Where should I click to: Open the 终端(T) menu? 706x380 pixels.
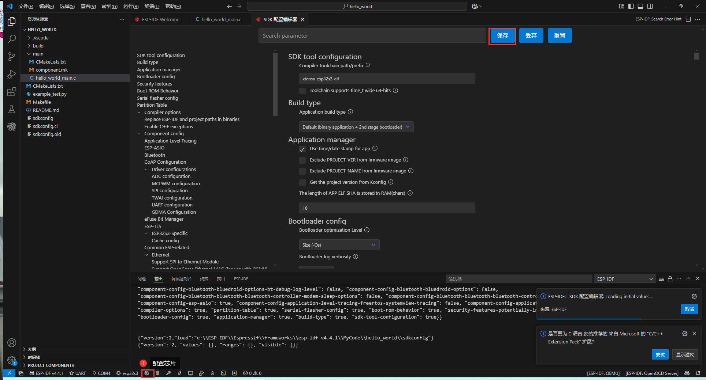click(152, 6)
